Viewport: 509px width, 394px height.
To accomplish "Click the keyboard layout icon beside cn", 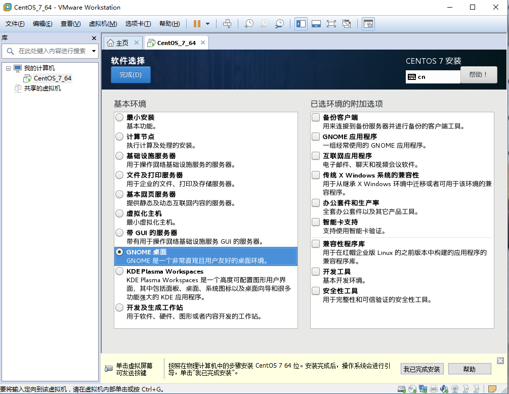I will pyautogui.click(x=412, y=77).
